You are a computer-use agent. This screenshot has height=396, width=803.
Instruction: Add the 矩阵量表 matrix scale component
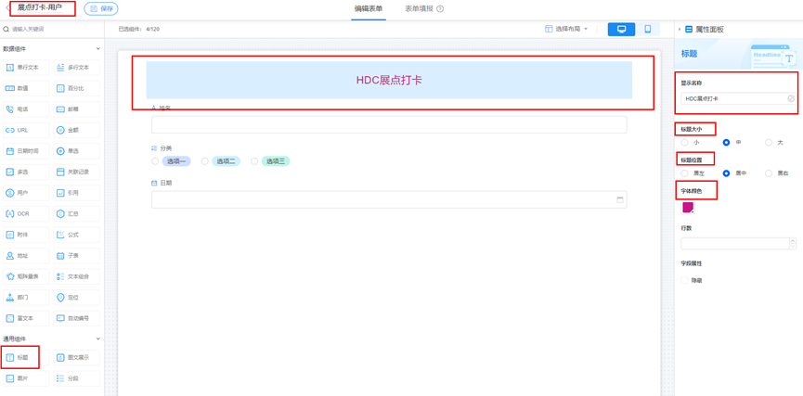(26, 276)
